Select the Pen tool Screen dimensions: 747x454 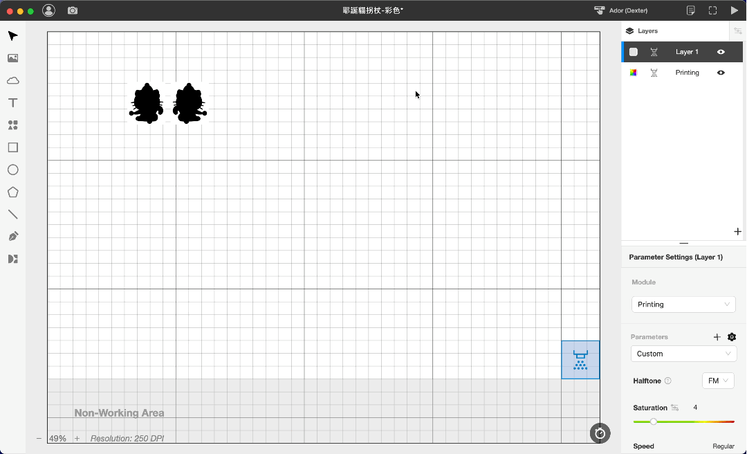click(13, 237)
